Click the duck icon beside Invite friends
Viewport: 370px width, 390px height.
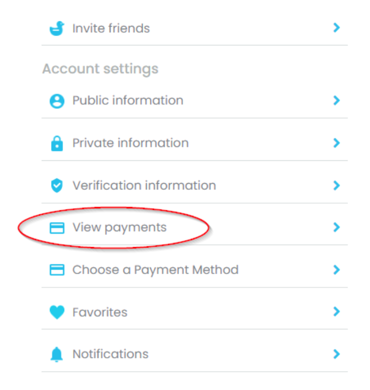click(57, 29)
